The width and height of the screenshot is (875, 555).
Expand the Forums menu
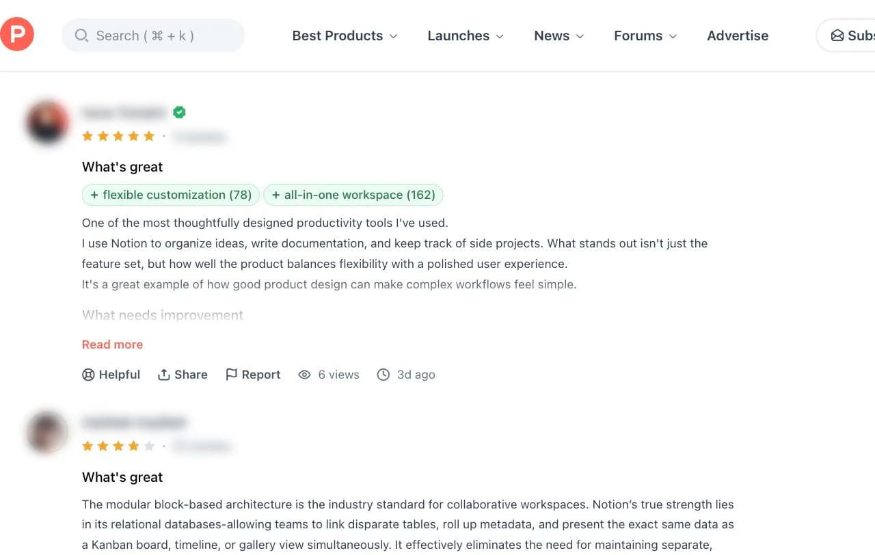point(645,36)
